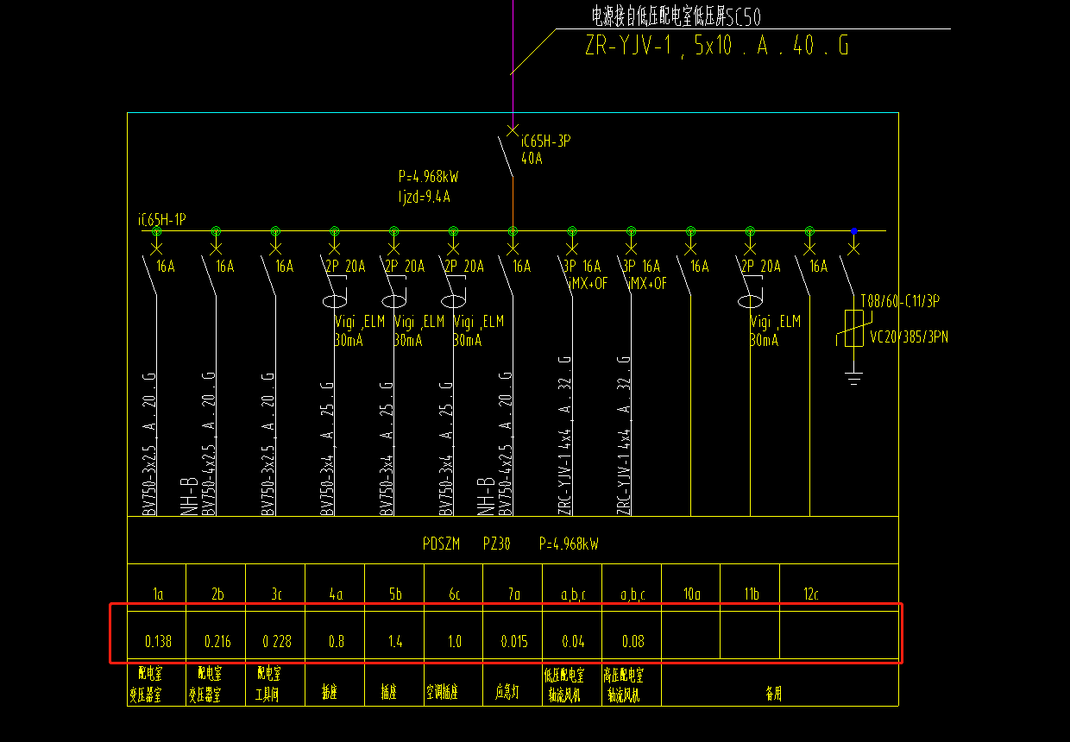
Task: Select the surge protector label "T08/60-C11/3P"
Action: coord(900,301)
